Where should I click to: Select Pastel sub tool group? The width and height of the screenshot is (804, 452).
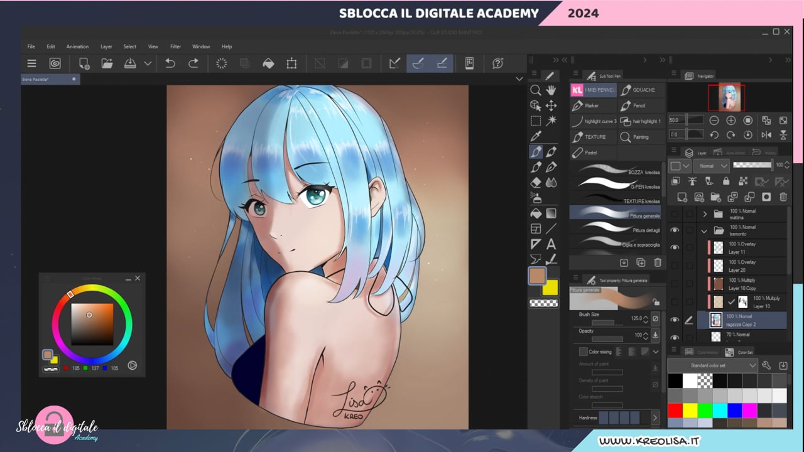[594, 153]
